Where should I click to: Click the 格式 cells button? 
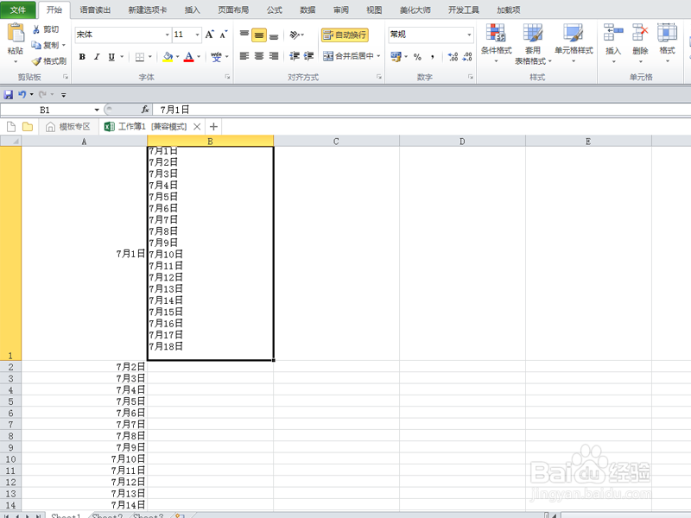pyautogui.click(x=667, y=43)
